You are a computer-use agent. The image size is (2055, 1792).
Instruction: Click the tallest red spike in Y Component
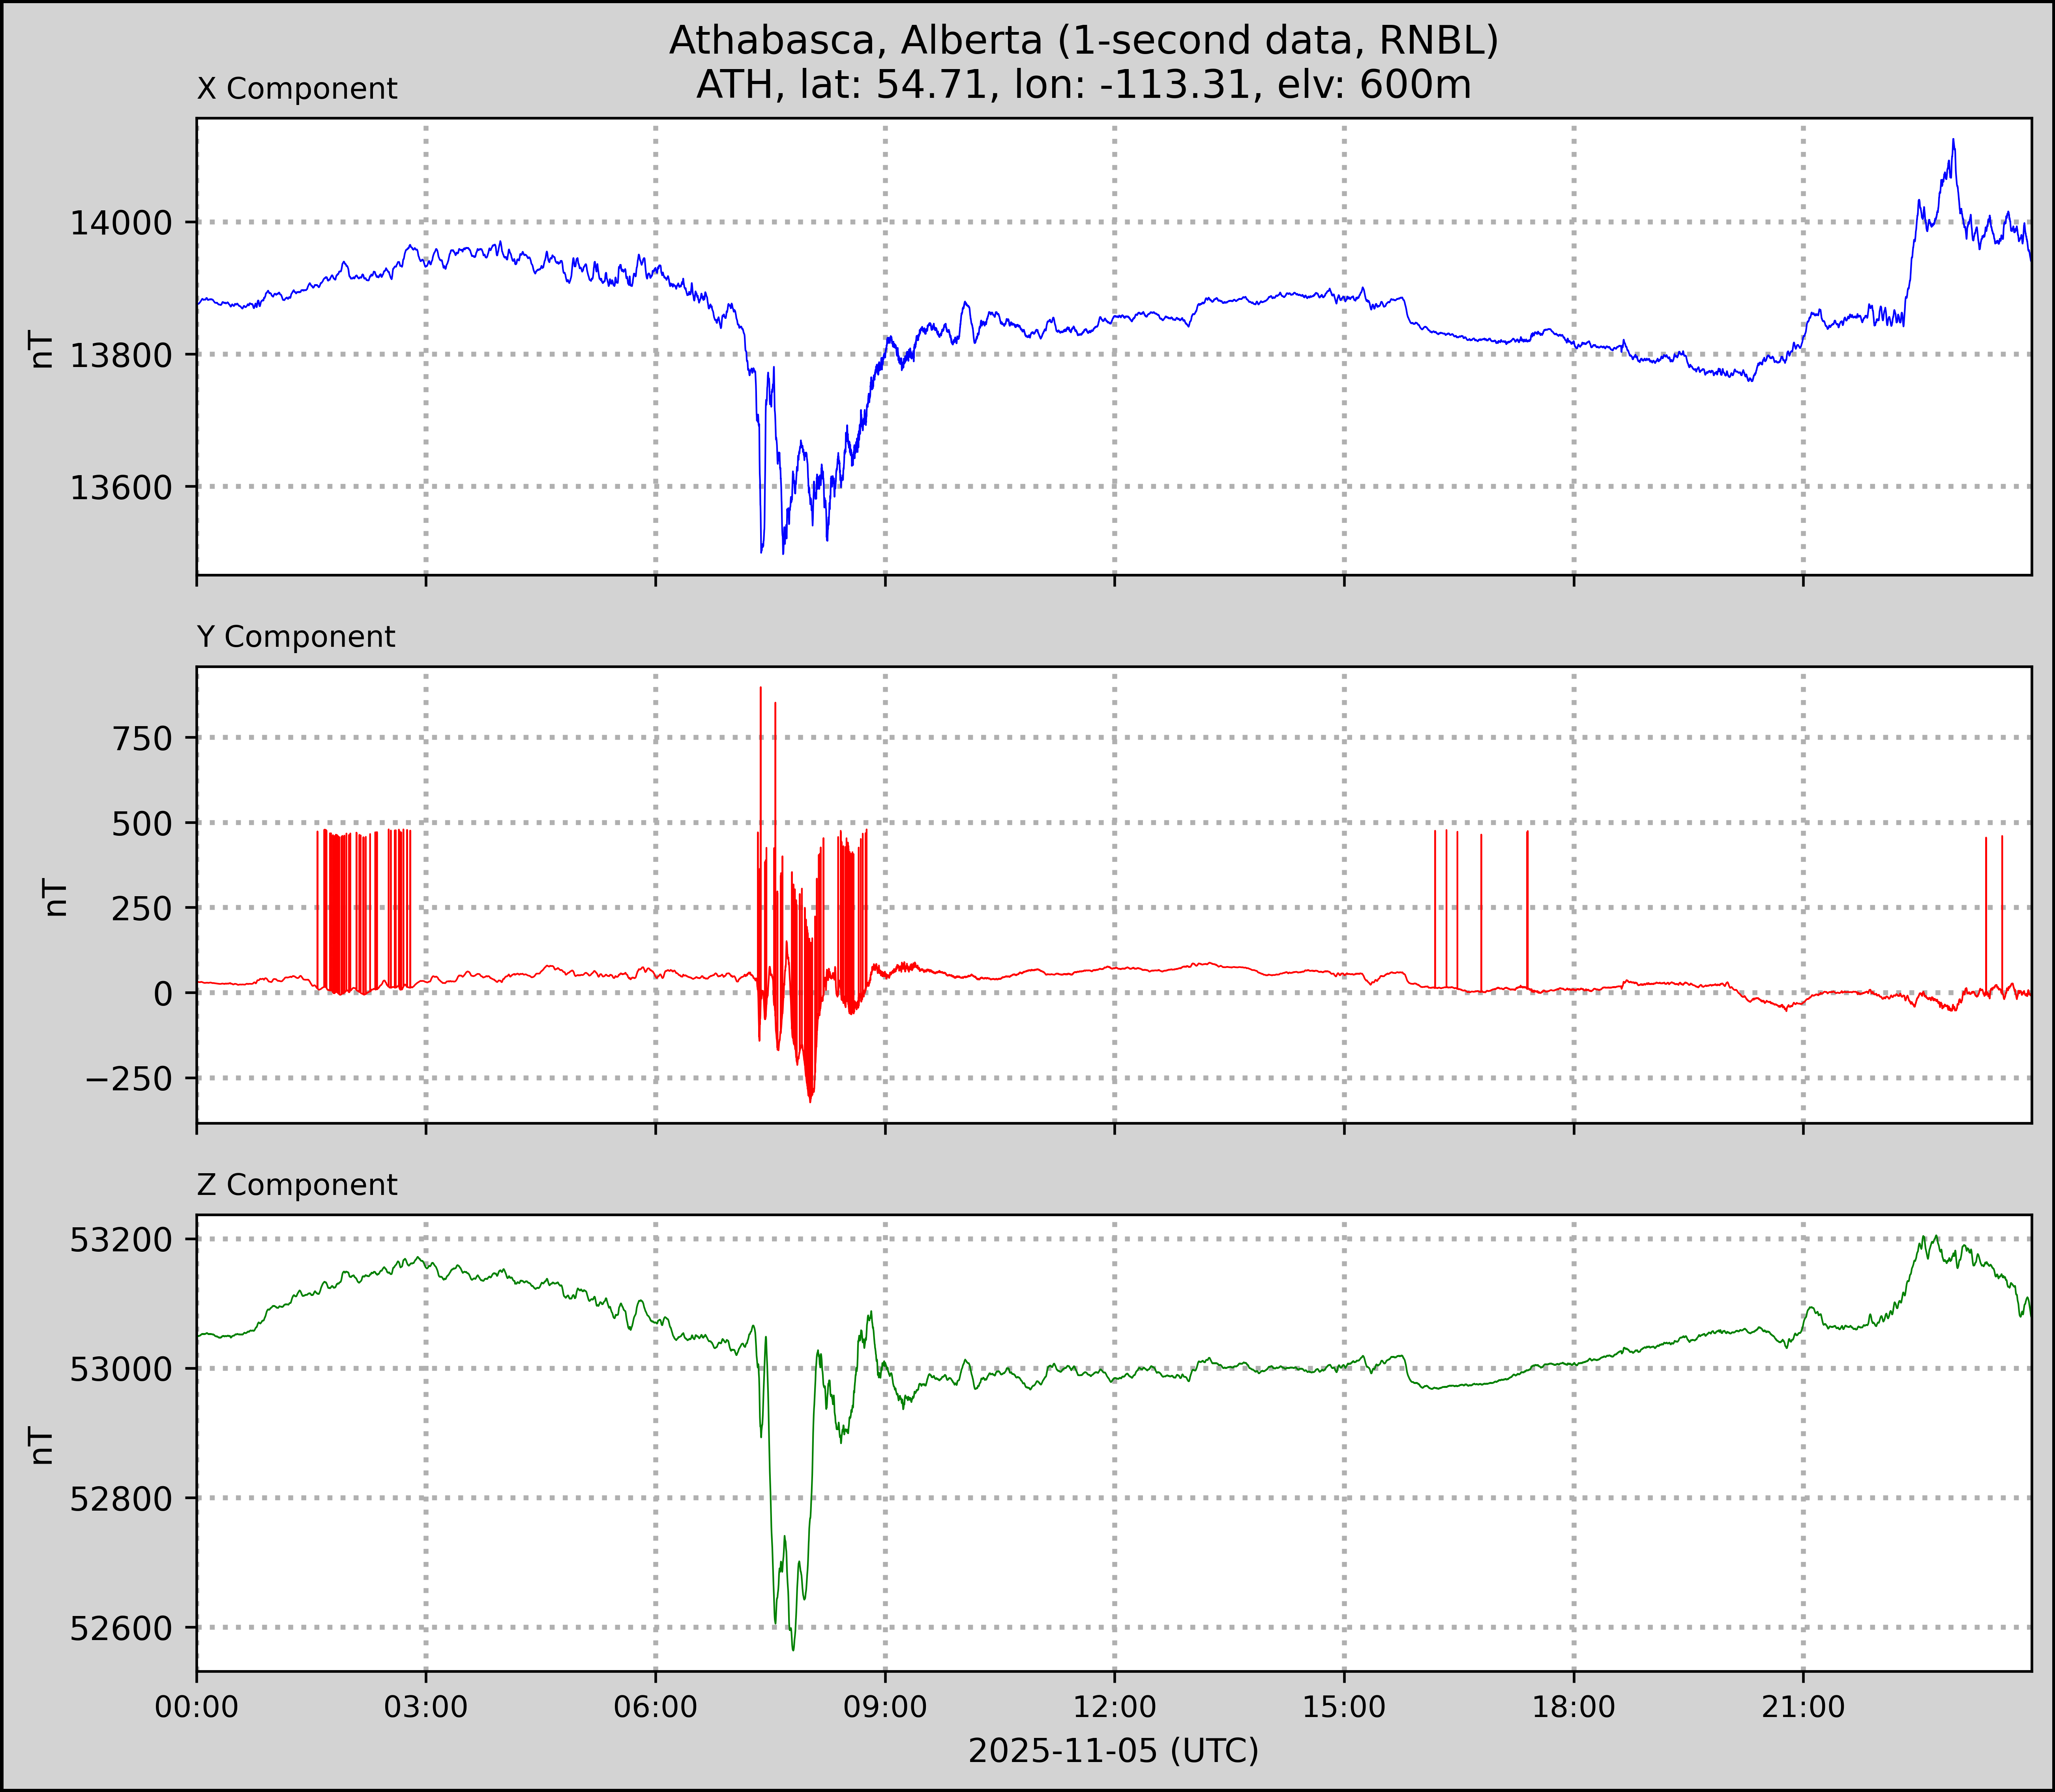761,689
